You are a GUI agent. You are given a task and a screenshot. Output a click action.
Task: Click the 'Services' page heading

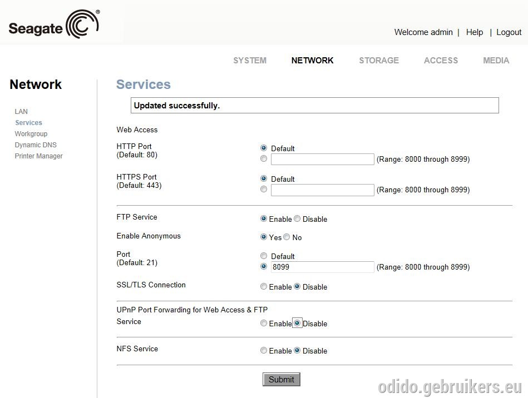coord(144,84)
